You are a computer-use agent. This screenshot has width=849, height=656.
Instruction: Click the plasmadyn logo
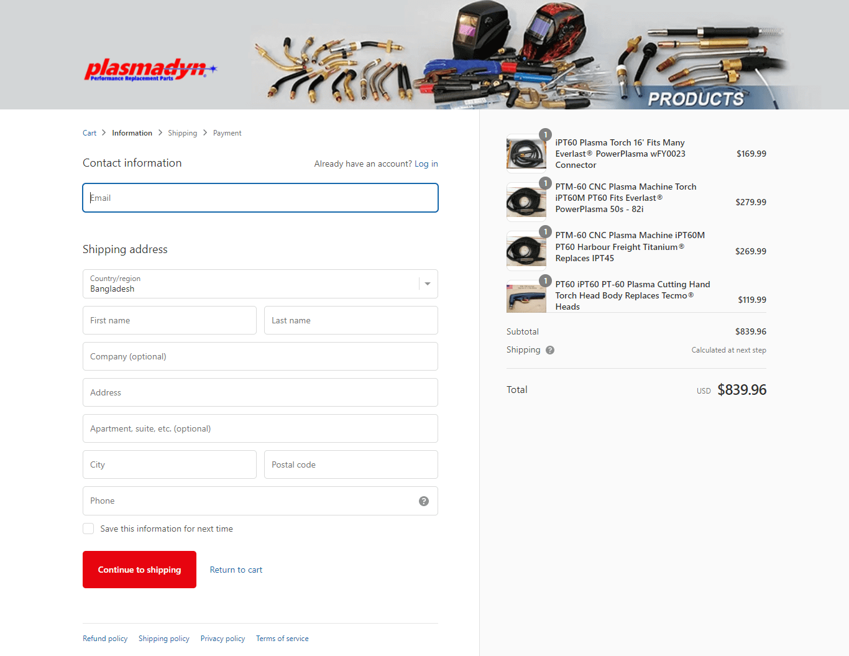(150, 70)
